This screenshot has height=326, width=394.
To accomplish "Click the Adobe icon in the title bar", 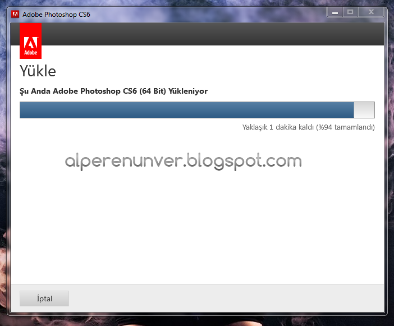I will (15, 15).
